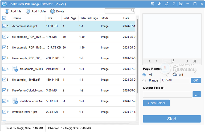Open the home page icon

tap(166, 4)
